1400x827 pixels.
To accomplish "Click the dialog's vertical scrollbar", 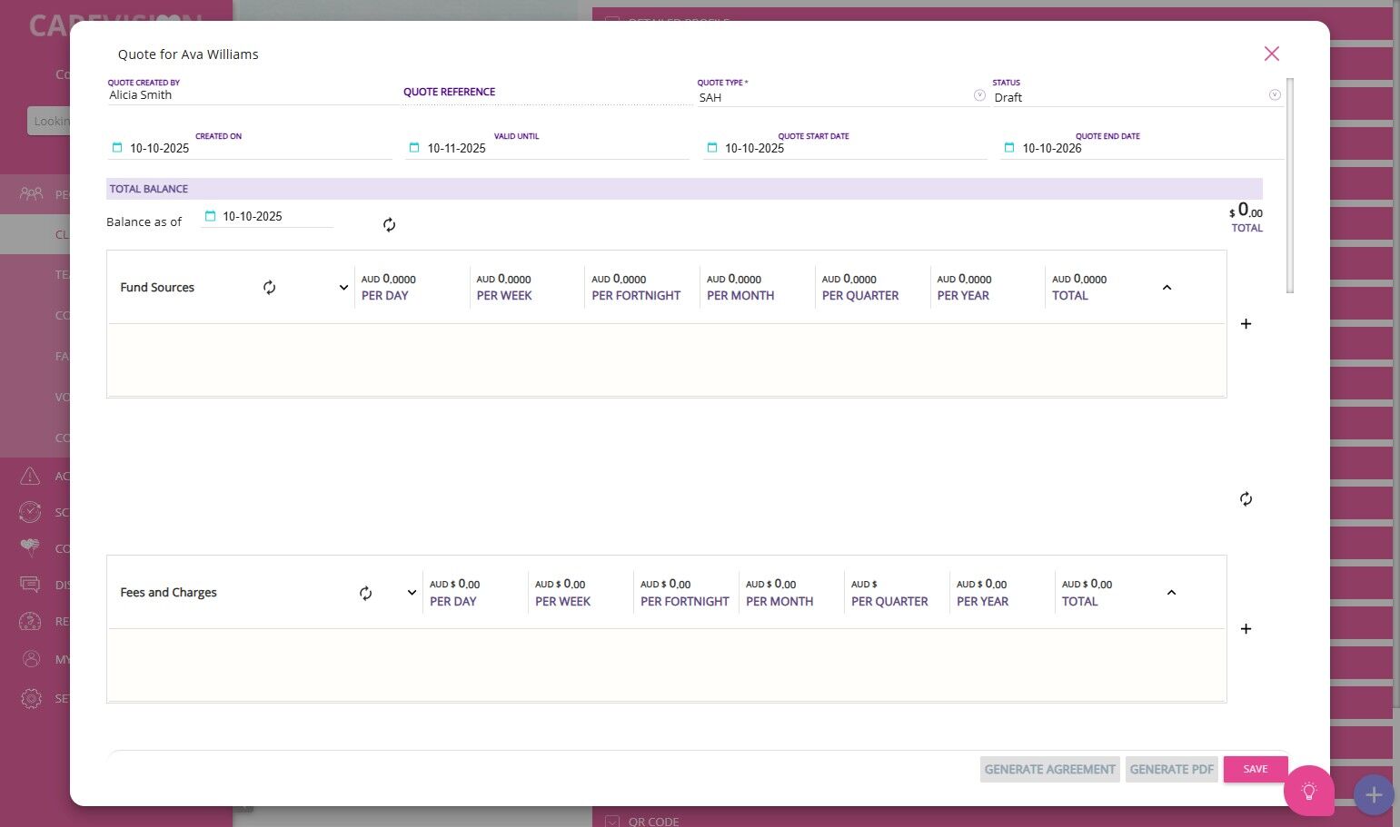I will (1290, 185).
